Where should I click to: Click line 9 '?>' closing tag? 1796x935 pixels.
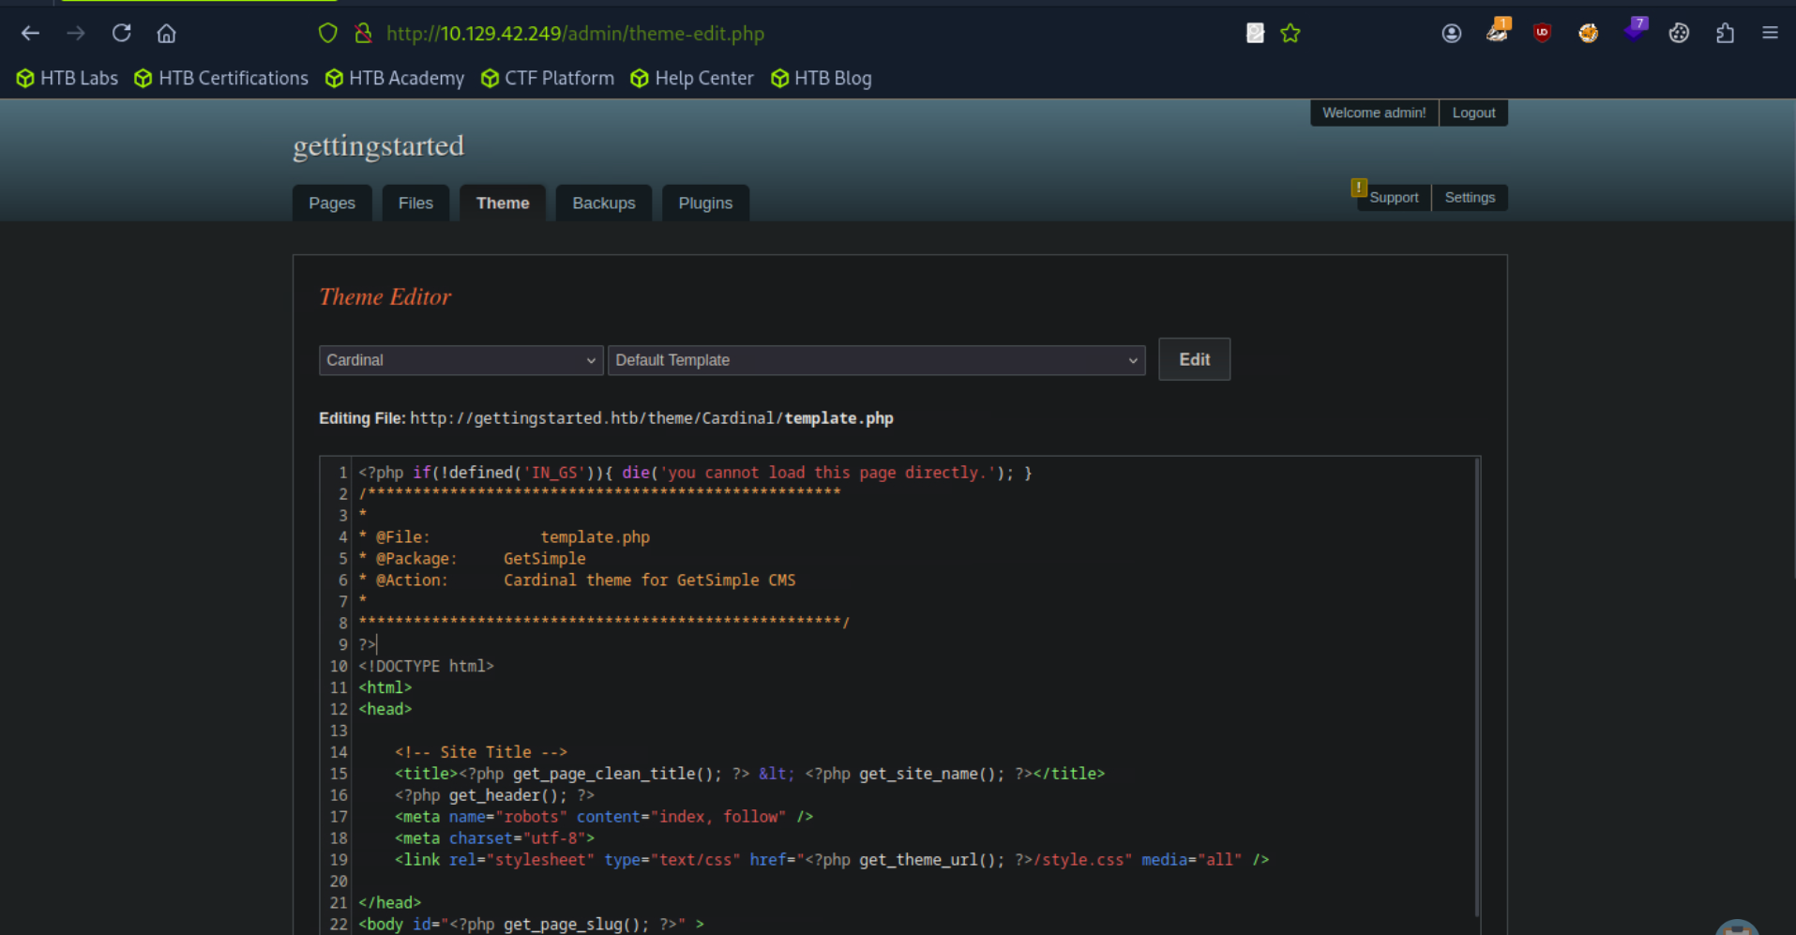tap(367, 644)
